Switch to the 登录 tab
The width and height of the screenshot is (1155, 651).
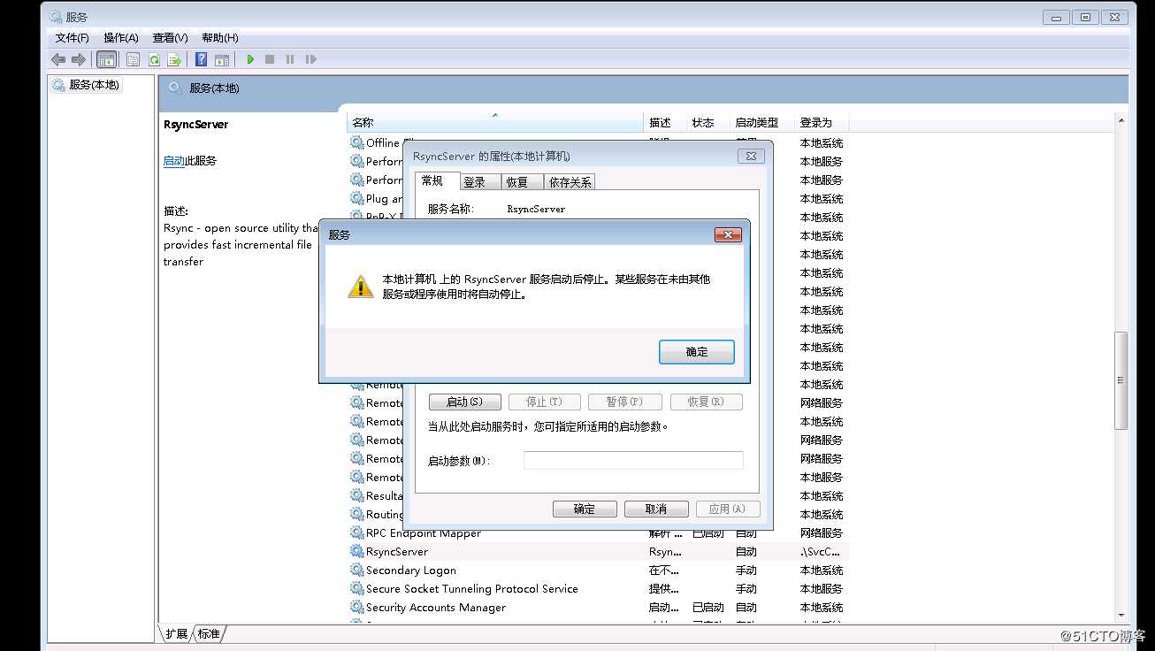click(x=480, y=182)
